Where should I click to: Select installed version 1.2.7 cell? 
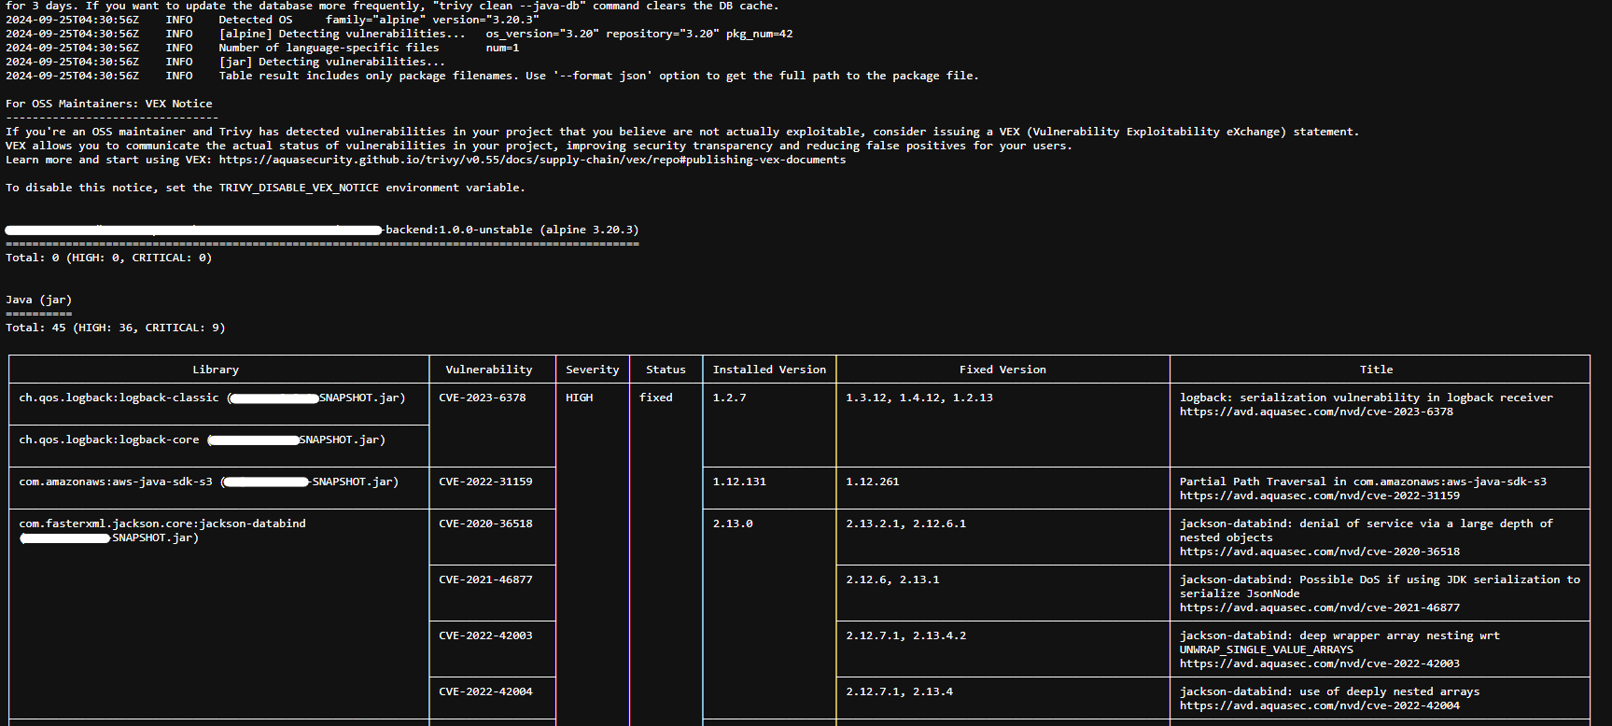(729, 398)
